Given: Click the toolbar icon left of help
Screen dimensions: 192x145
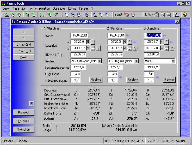Looking at the screenshot, I should 177,15.
